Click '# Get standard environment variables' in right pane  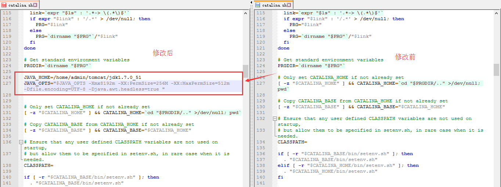(x=331, y=60)
